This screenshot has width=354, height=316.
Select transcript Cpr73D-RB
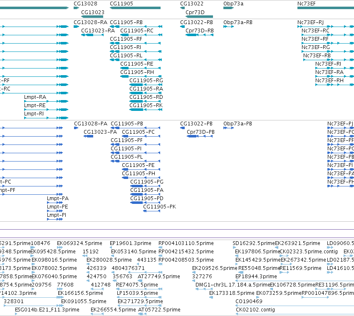tap(200, 31)
